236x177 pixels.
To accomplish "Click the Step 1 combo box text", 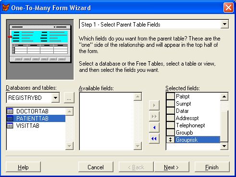I will click(x=121, y=25).
